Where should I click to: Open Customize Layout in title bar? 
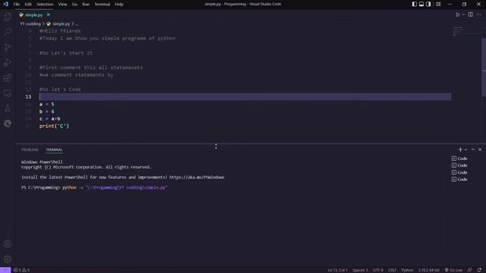click(x=438, y=5)
